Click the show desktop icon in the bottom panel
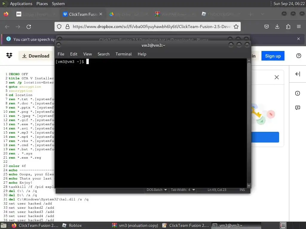The height and width of the screenshot is (229, 306). point(3,225)
